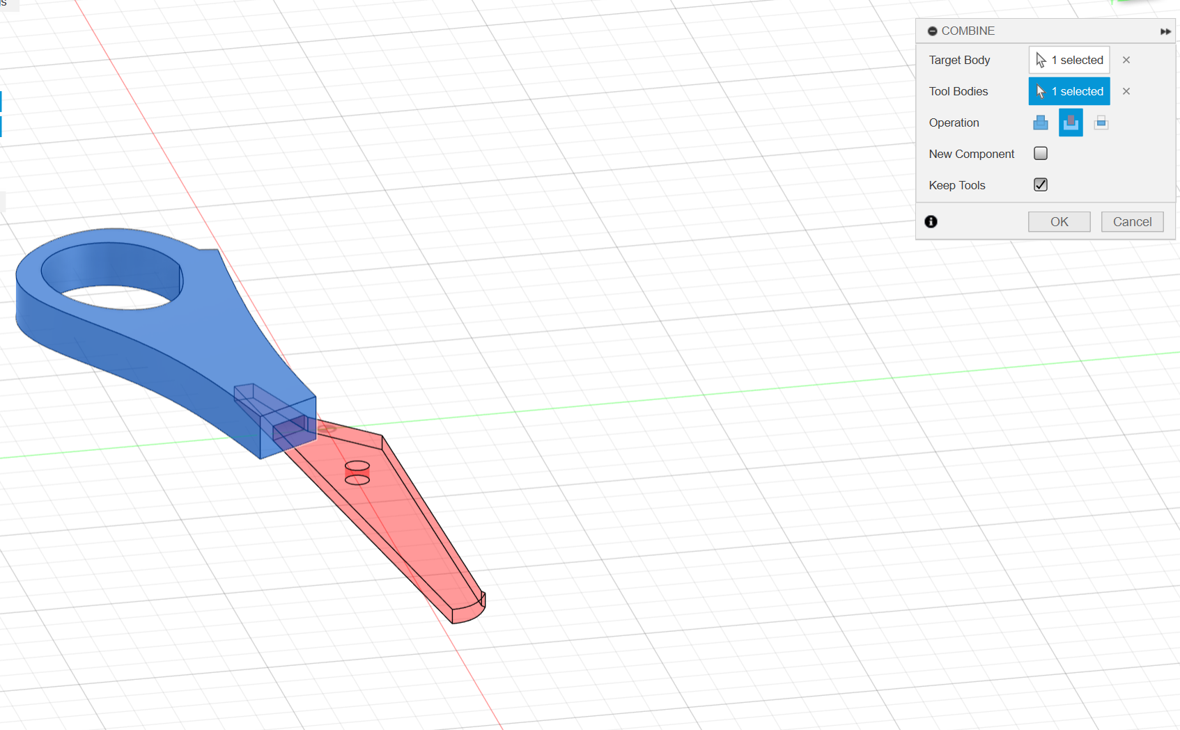Pick the Intersect operation icon

pos(1101,122)
